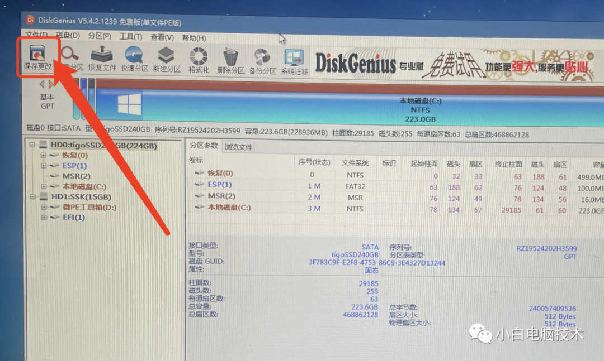Click the 29185 ending cylinder cell
This screenshot has width=604, height=361.
[x=511, y=210]
